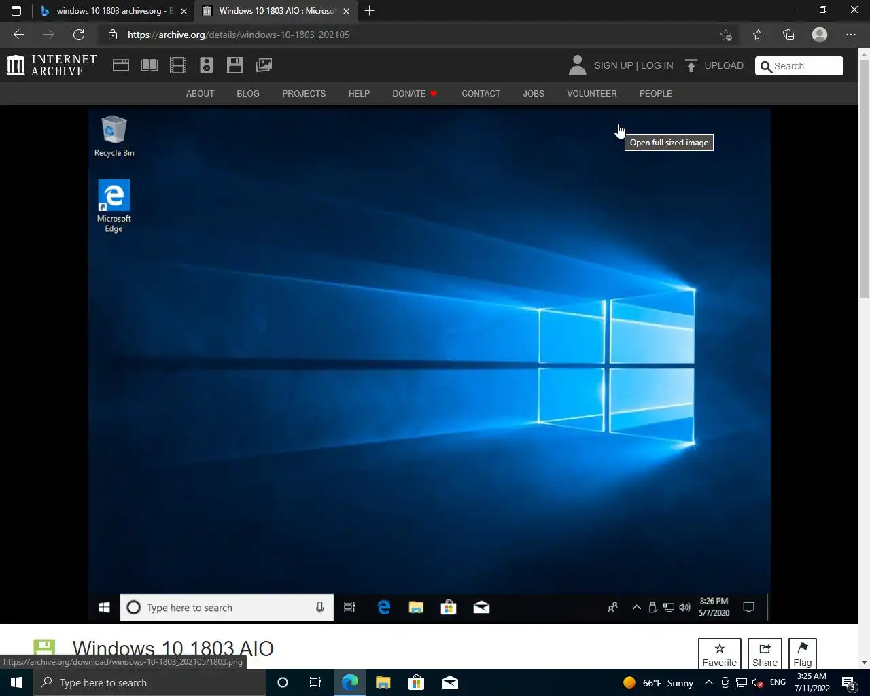
Task: Click the Windows Start button on the host taskbar
Action: point(16,682)
